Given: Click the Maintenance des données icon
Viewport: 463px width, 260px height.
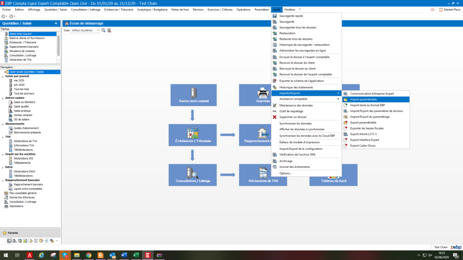Looking at the screenshot, I should (274, 105).
